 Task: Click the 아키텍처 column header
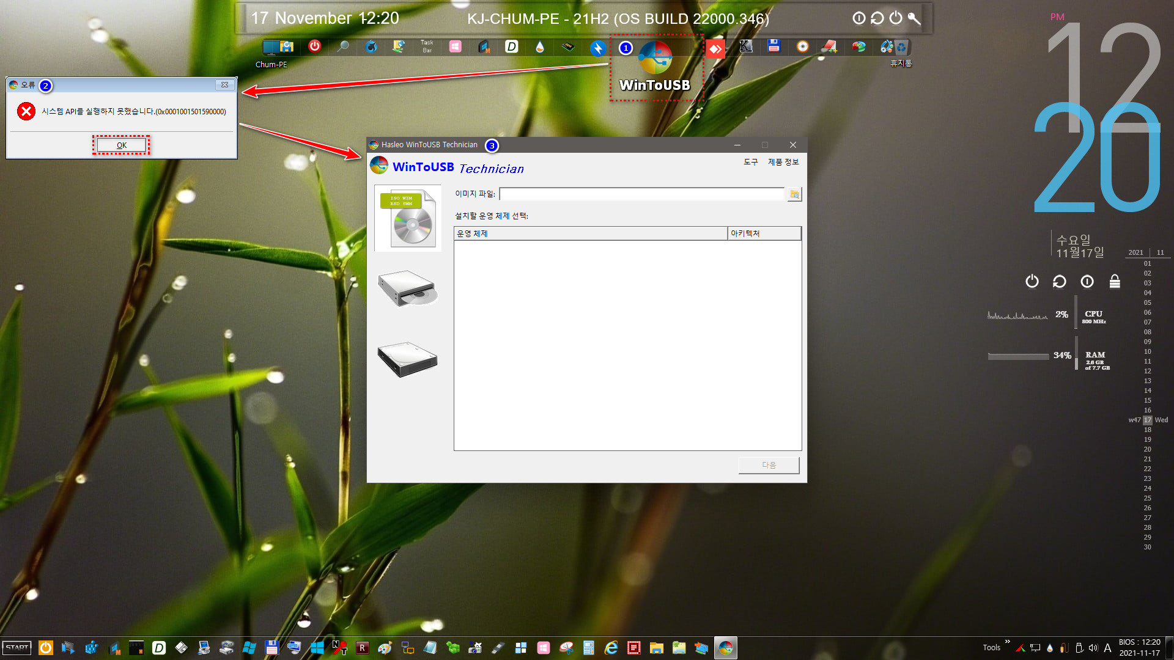click(764, 233)
